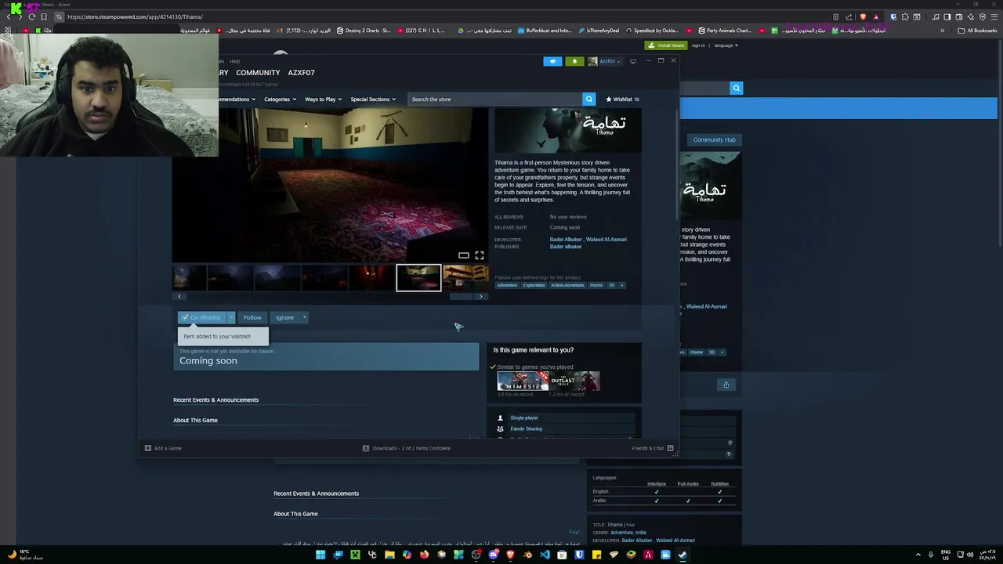Open All Bookmarks folder in Brave
The width and height of the screenshot is (1003, 564).
tap(978, 31)
